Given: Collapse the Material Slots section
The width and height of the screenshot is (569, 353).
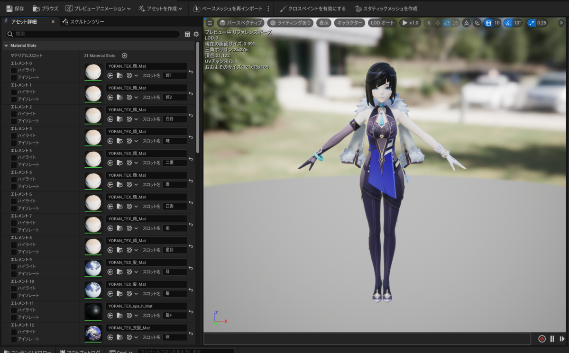Looking at the screenshot, I should point(6,45).
